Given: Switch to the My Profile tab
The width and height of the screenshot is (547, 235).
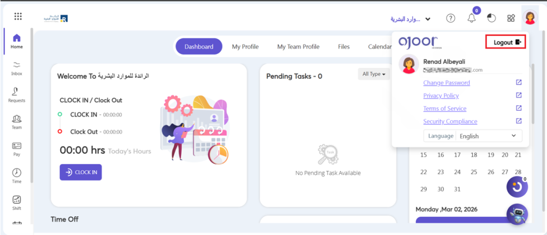Looking at the screenshot, I should (245, 46).
